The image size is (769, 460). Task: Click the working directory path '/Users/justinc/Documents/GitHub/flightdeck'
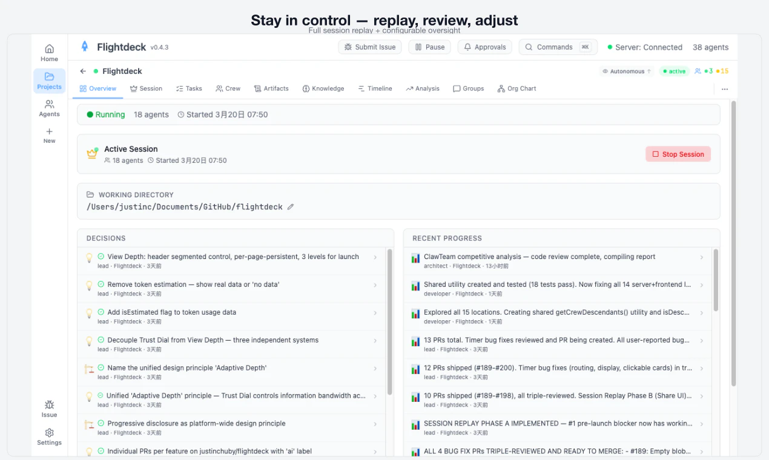click(x=185, y=207)
